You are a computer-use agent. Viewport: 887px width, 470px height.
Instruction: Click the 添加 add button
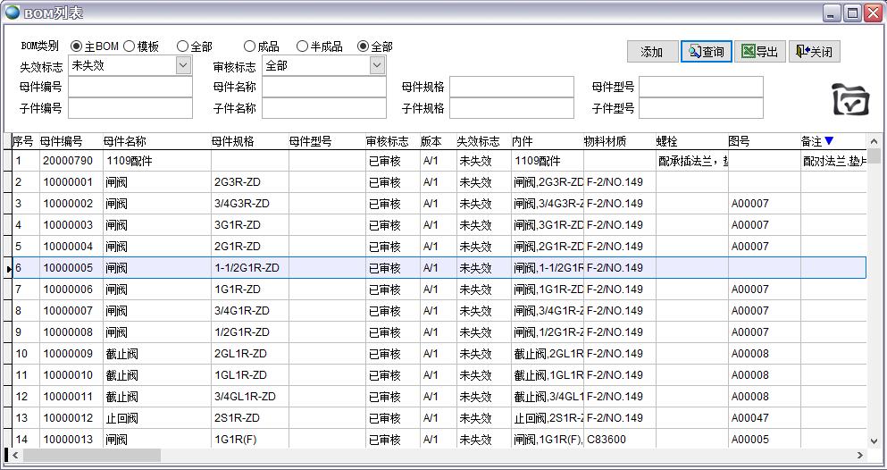click(x=652, y=52)
